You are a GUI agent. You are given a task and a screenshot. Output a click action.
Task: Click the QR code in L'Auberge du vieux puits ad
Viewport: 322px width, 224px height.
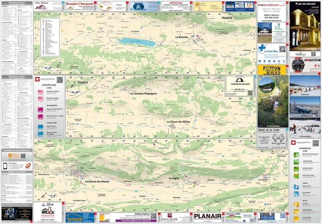250,93
